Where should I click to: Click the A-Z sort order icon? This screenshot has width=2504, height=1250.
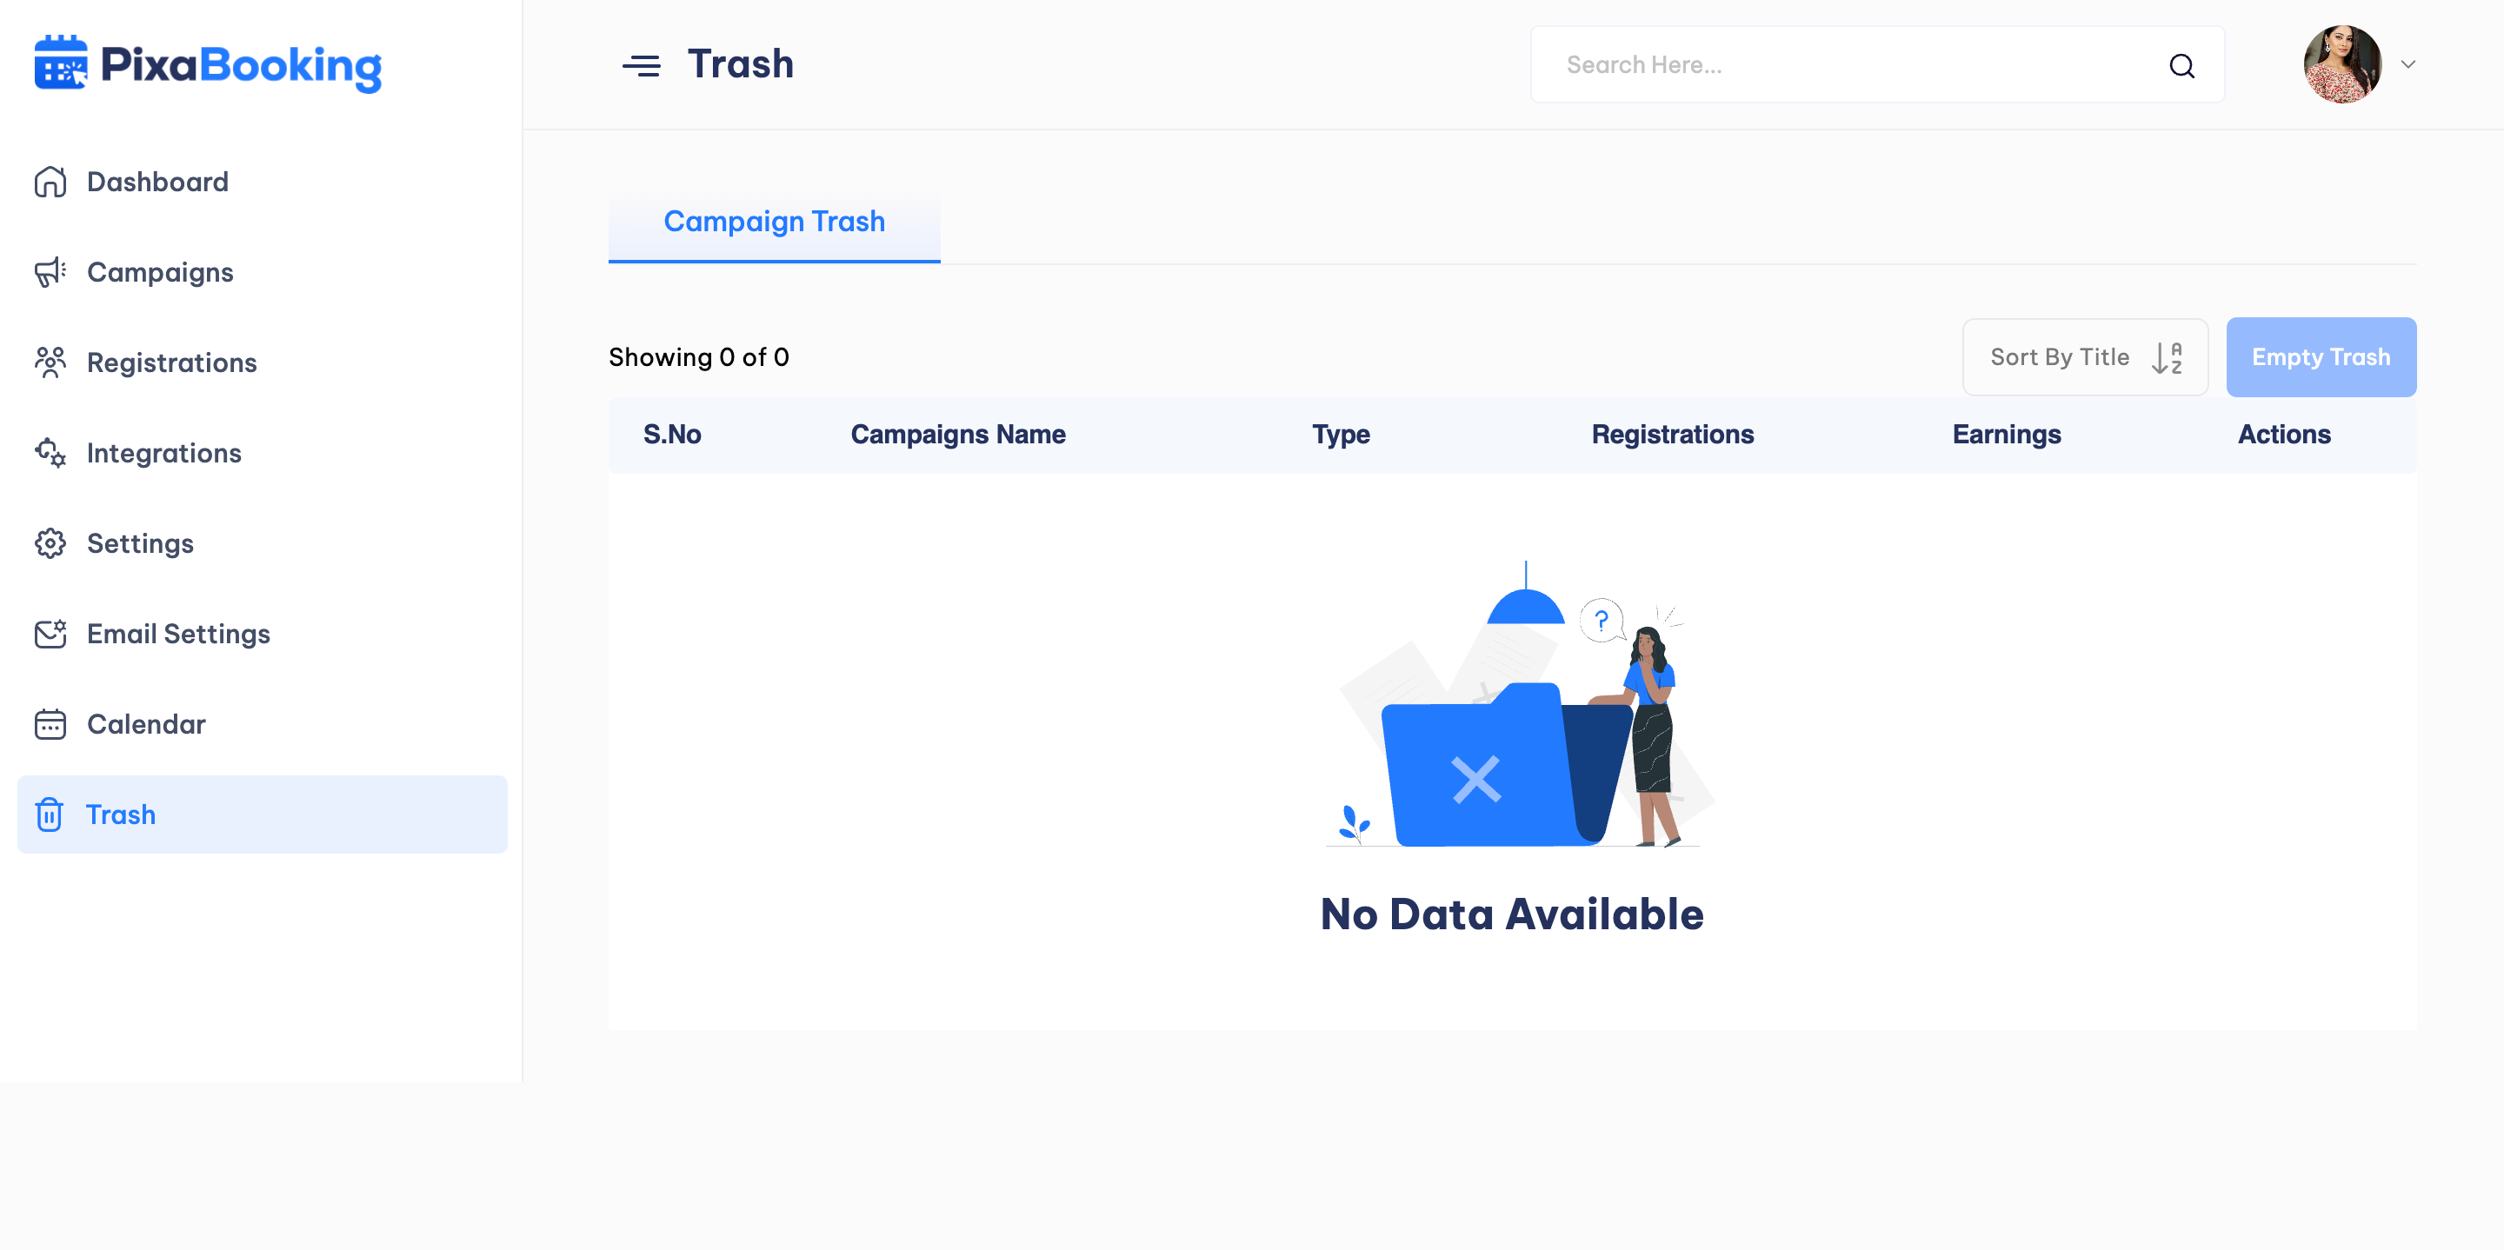(x=2168, y=357)
